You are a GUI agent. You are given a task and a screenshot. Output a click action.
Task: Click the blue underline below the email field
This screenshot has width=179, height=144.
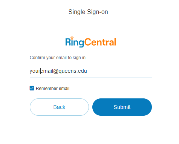(x=91, y=78)
